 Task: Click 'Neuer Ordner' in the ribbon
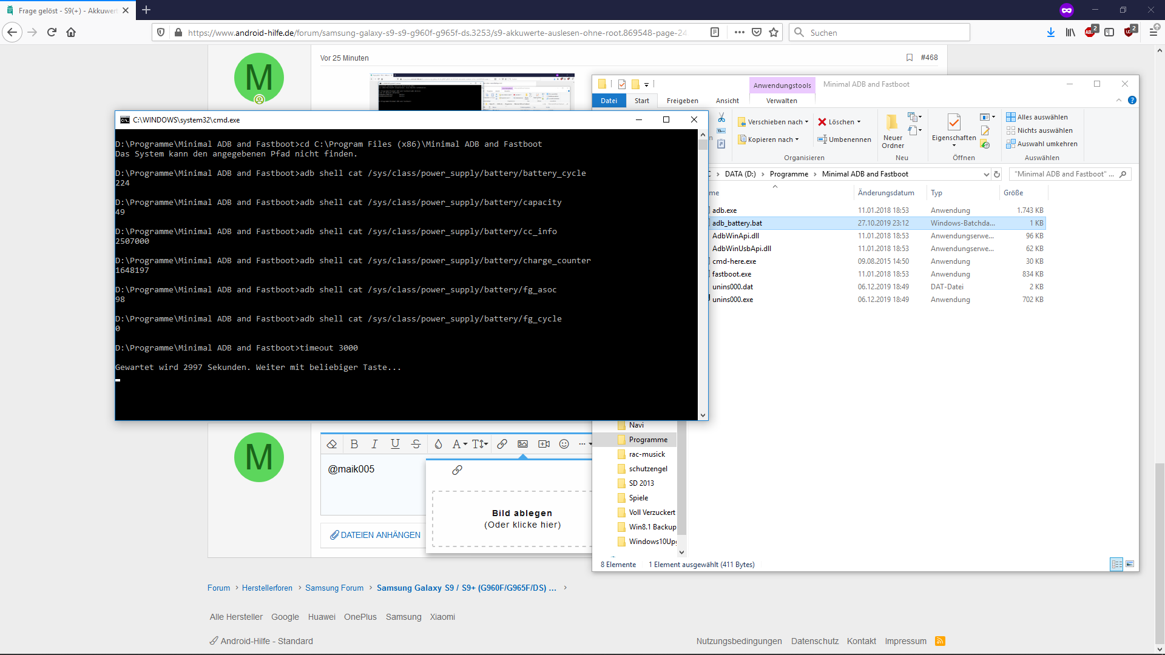click(893, 131)
